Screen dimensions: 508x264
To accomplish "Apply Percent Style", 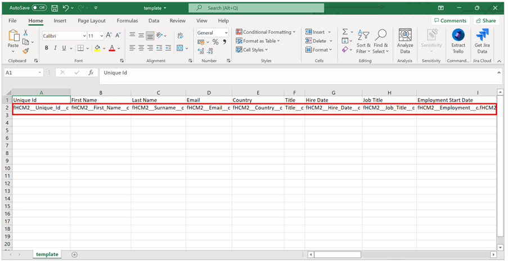I will click(x=215, y=42).
